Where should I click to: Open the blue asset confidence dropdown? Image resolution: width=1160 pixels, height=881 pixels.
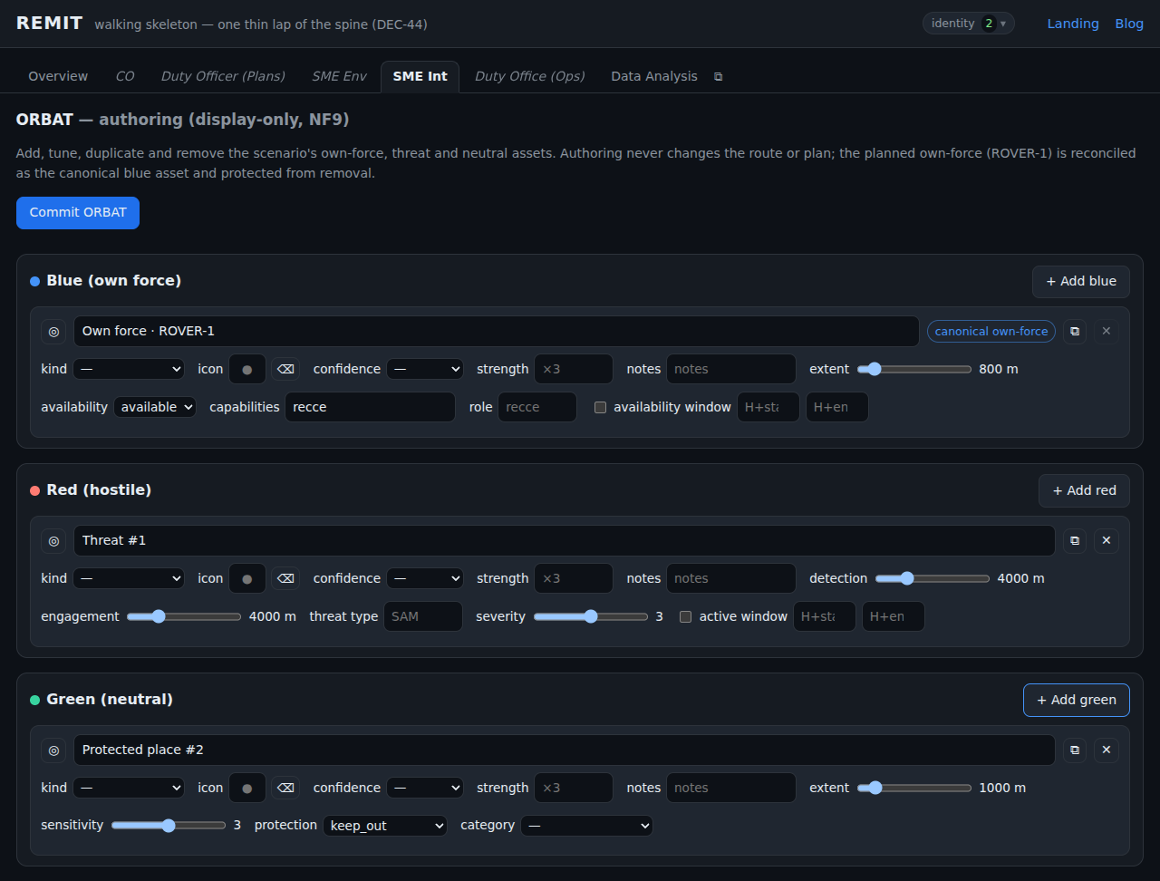point(425,370)
